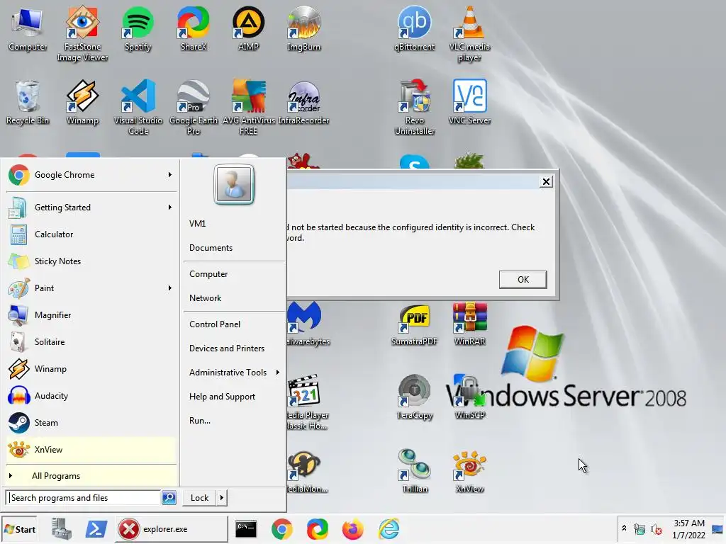This screenshot has width=726, height=544.
Task: Open TeraCopy desktop shortcut
Action: coord(414,398)
